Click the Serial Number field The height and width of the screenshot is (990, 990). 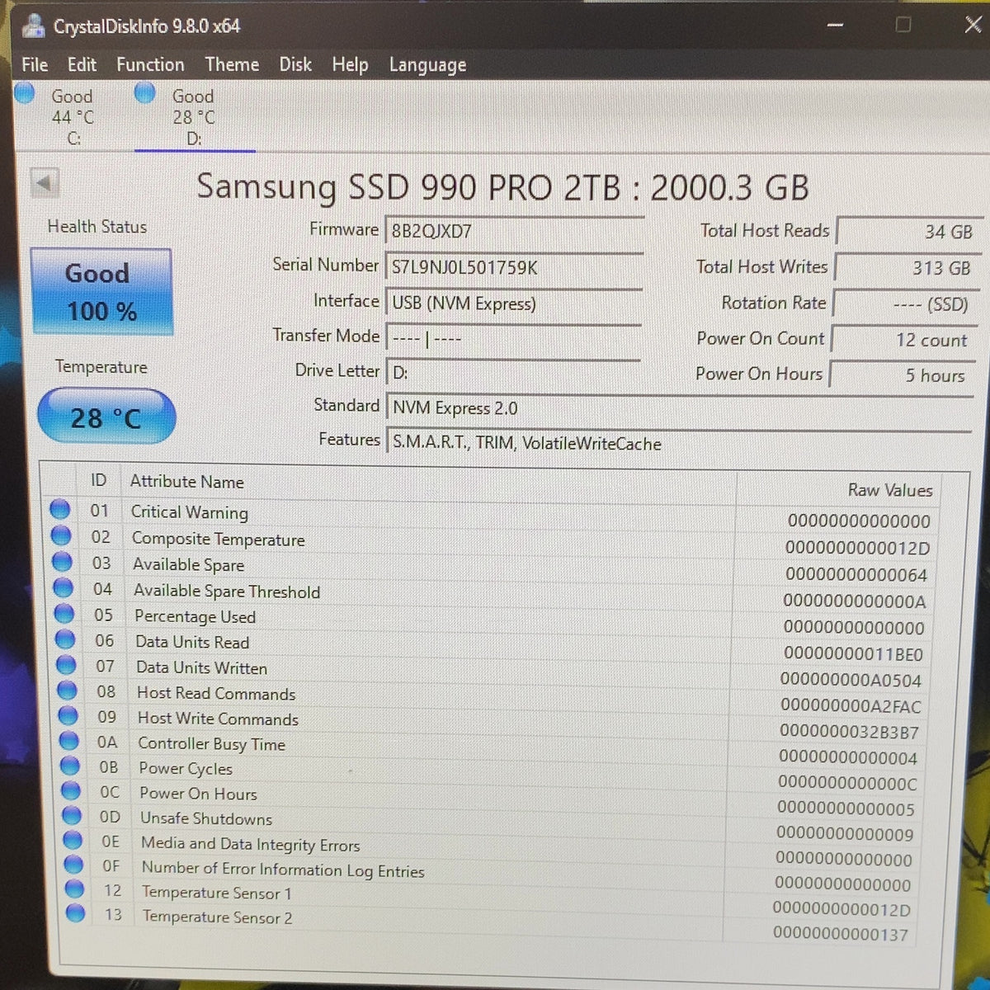click(x=514, y=267)
